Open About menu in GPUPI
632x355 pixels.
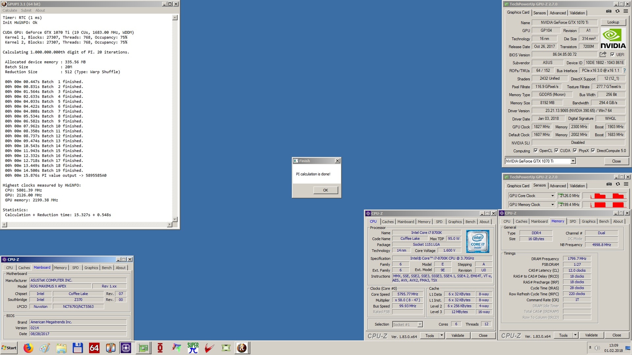coord(40,11)
